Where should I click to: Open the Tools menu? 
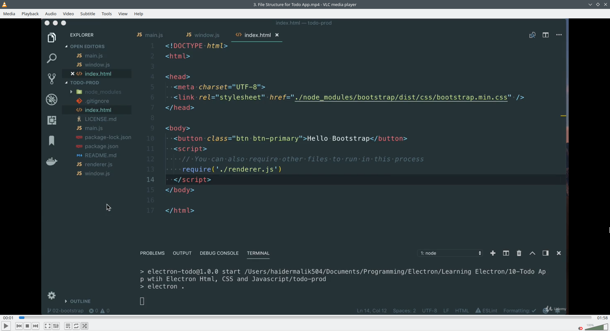pos(107,14)
